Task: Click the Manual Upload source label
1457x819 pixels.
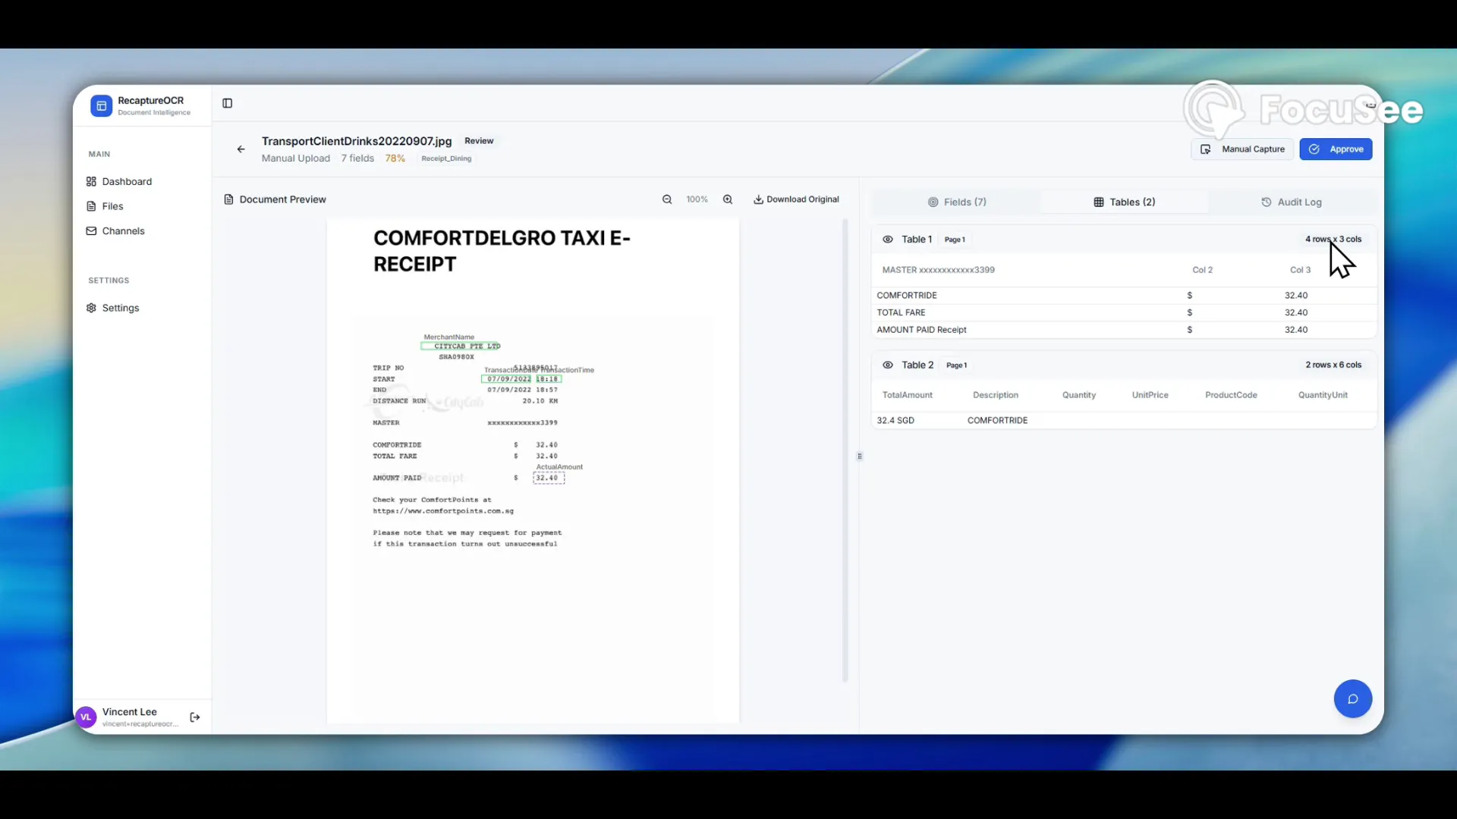Action: pos(296,158)
